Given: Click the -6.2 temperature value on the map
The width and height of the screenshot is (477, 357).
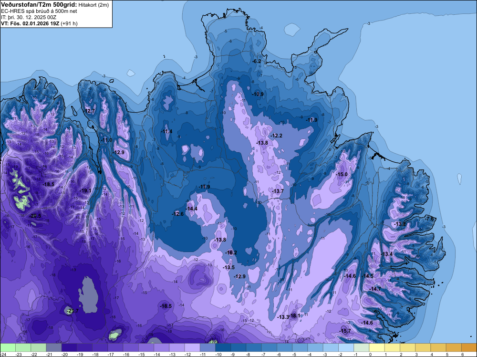Looking at the screenshot, I should (x=257, y=61).
